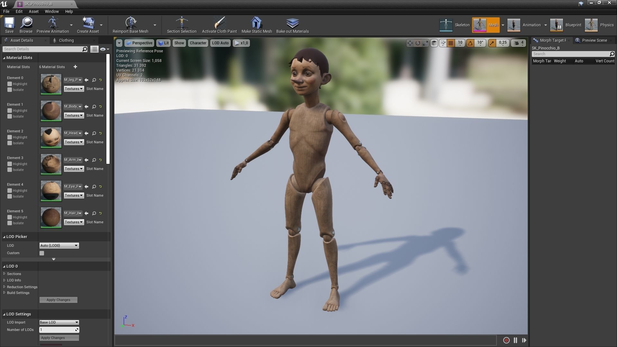Image resolution: width=617 pixels, height=347 pixels.
Task: Click the Lit view mode button
Action: coord(164,43)
